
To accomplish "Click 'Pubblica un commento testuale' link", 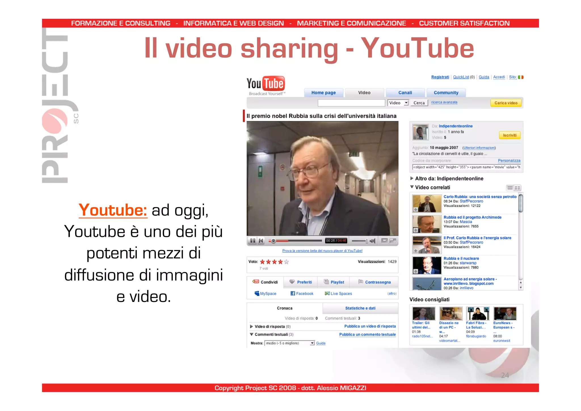I will coord(367,334).
